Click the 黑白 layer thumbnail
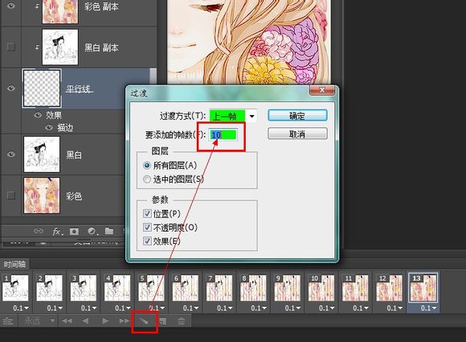 click(42, 155)
